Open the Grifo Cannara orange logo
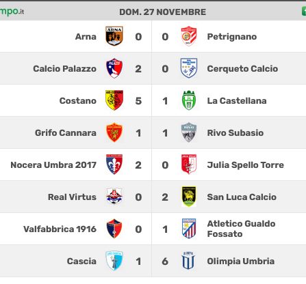 tap(114, 132)
